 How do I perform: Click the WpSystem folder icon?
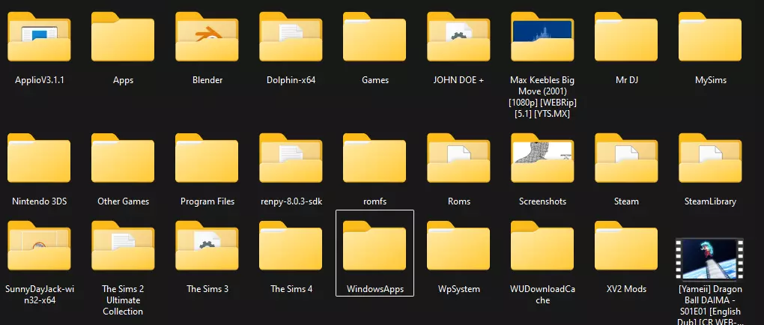point(458,246)
